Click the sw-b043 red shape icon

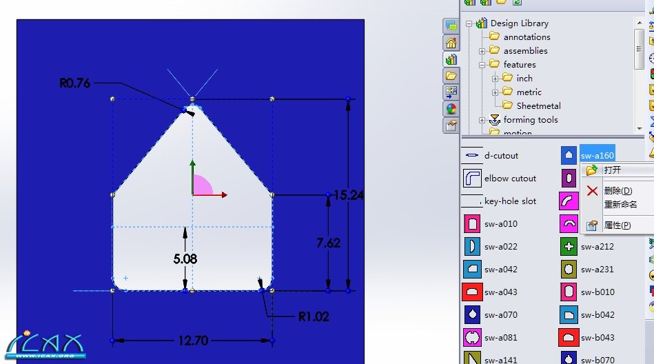click(x=569, y=337)
